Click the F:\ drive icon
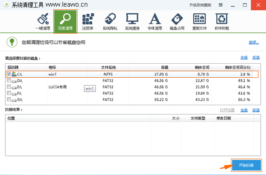The width and height of the screenshot is (266, 175). click(14, 94)
